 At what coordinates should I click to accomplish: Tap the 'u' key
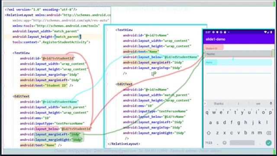point(249,113)
